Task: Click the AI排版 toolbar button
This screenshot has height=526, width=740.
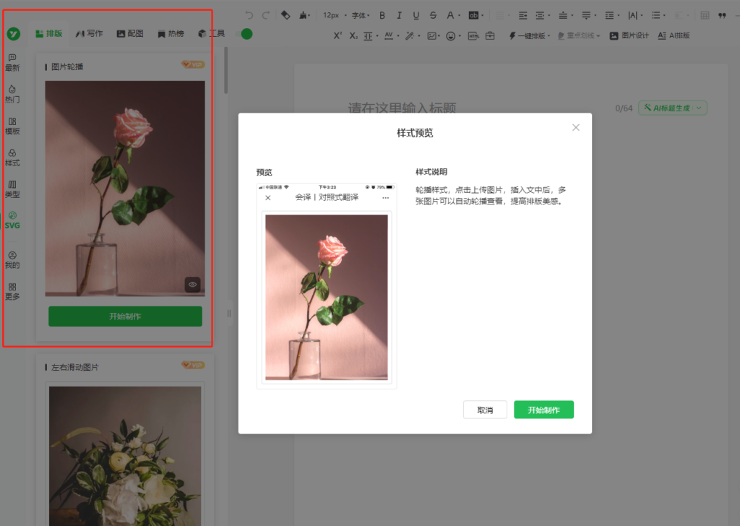Action: (x=674, y=36)
